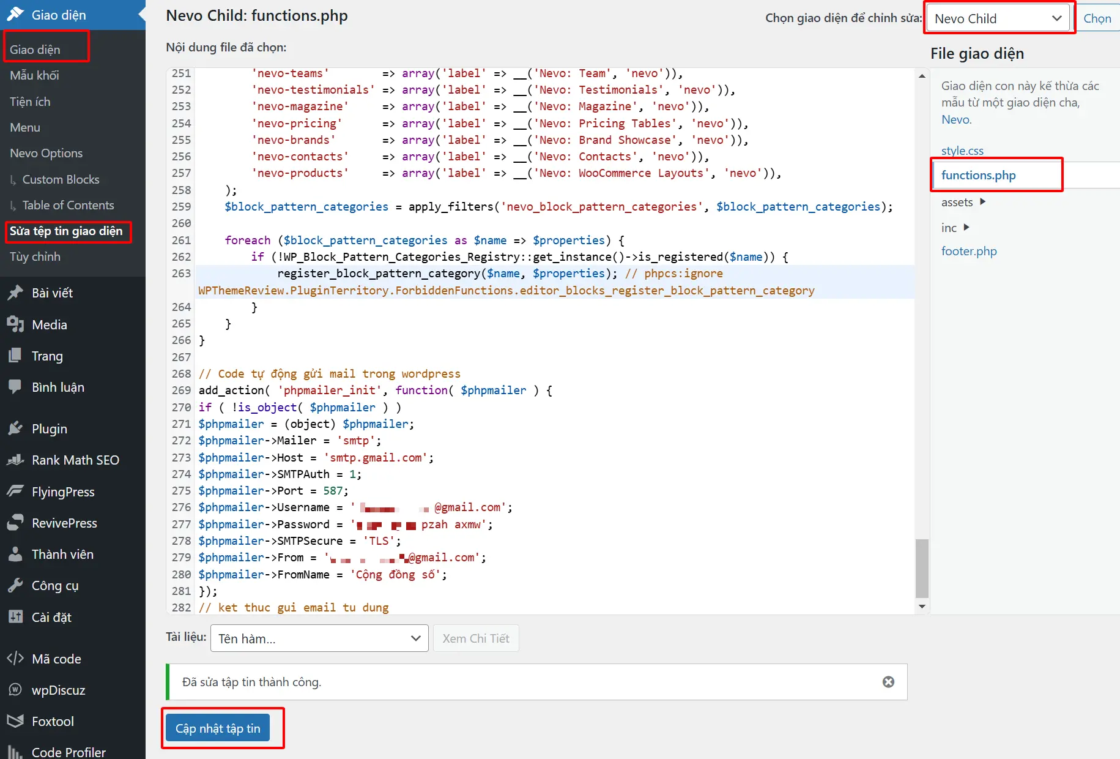Open footer.php in file list
Image resolution: width=1120 pixels, height=759 pixels.
(x=969, y=251)
